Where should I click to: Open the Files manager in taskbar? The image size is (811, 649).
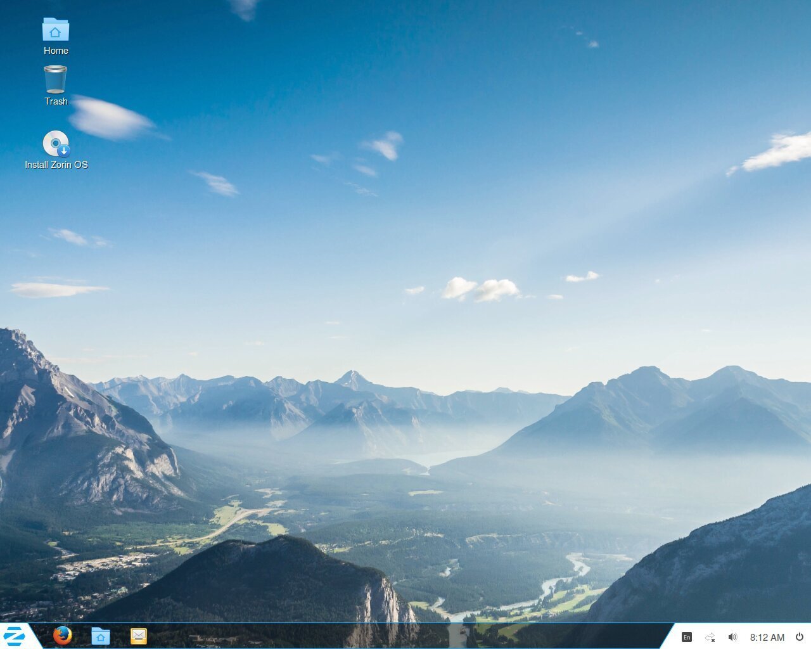click(x=100, y=636)
